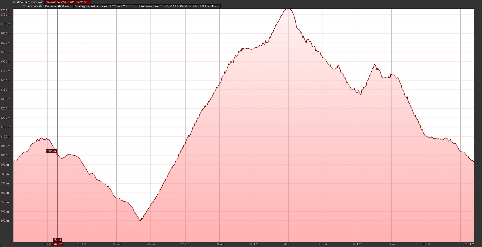This screenshot has width=482, height=247.
Task: Click the 652 m minimum label on the elevation axis
Action: pos(5,221)
